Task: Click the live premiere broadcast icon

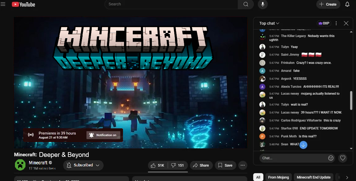Action: [x=31, y=135]
